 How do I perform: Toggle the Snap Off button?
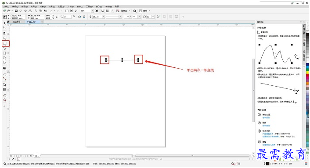pyautogui.click(x=118, y=11)
